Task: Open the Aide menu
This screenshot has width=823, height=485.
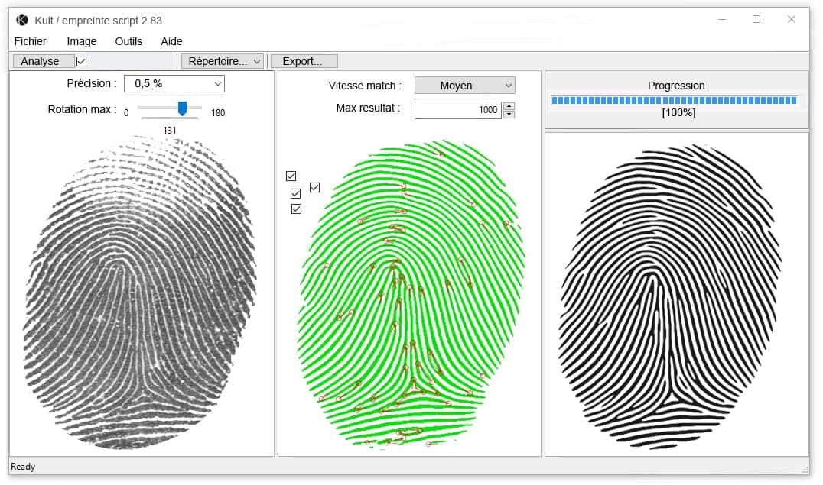Action: point(171,41)
